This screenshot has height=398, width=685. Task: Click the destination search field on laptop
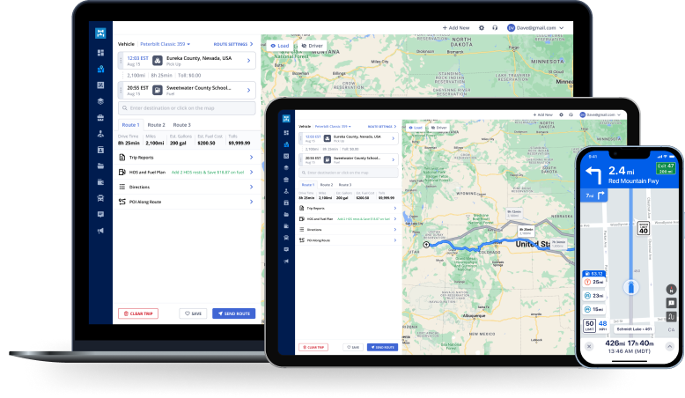pyautogui.click(x=187, y=108)
